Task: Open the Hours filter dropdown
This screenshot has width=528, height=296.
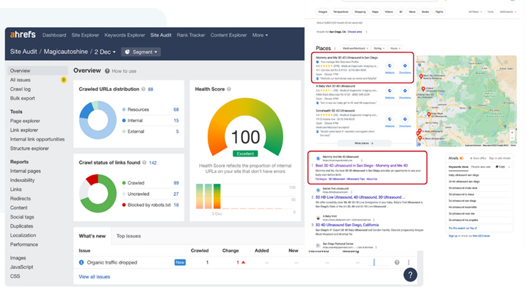Action: (395, 48)
